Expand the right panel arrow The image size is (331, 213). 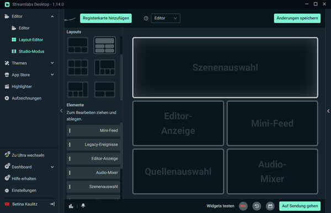pyautogui.click(x=328, y=111)
